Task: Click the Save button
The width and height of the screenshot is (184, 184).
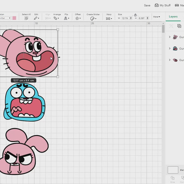Action: click(147, 5)
